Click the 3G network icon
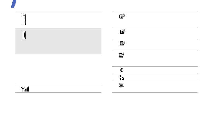This screenshot has height=115, width=213. [x=122, y=44]
